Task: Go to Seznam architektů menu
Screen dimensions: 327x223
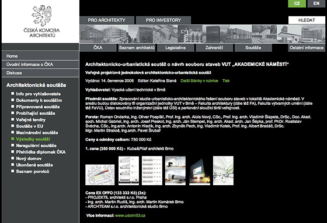Action: (x=137, y=48)
